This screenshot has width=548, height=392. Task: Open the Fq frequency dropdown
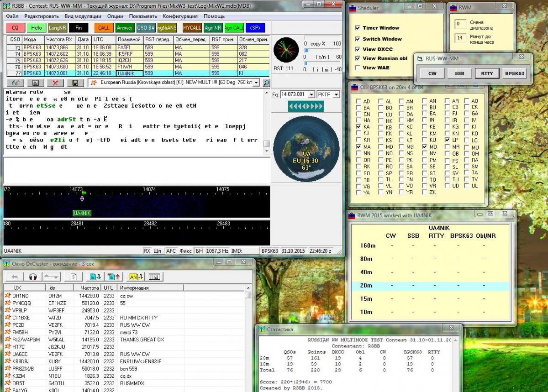[311, 94]
